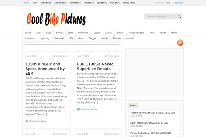The height and width of the screenshot is (137, 206).
Task: Open 'EBR 1190SX Naked Superbike Debuts' article title
Action: [95, 66]
